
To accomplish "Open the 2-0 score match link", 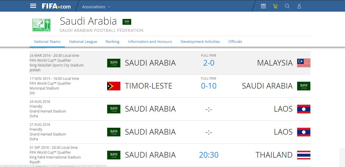I will 209,63.
